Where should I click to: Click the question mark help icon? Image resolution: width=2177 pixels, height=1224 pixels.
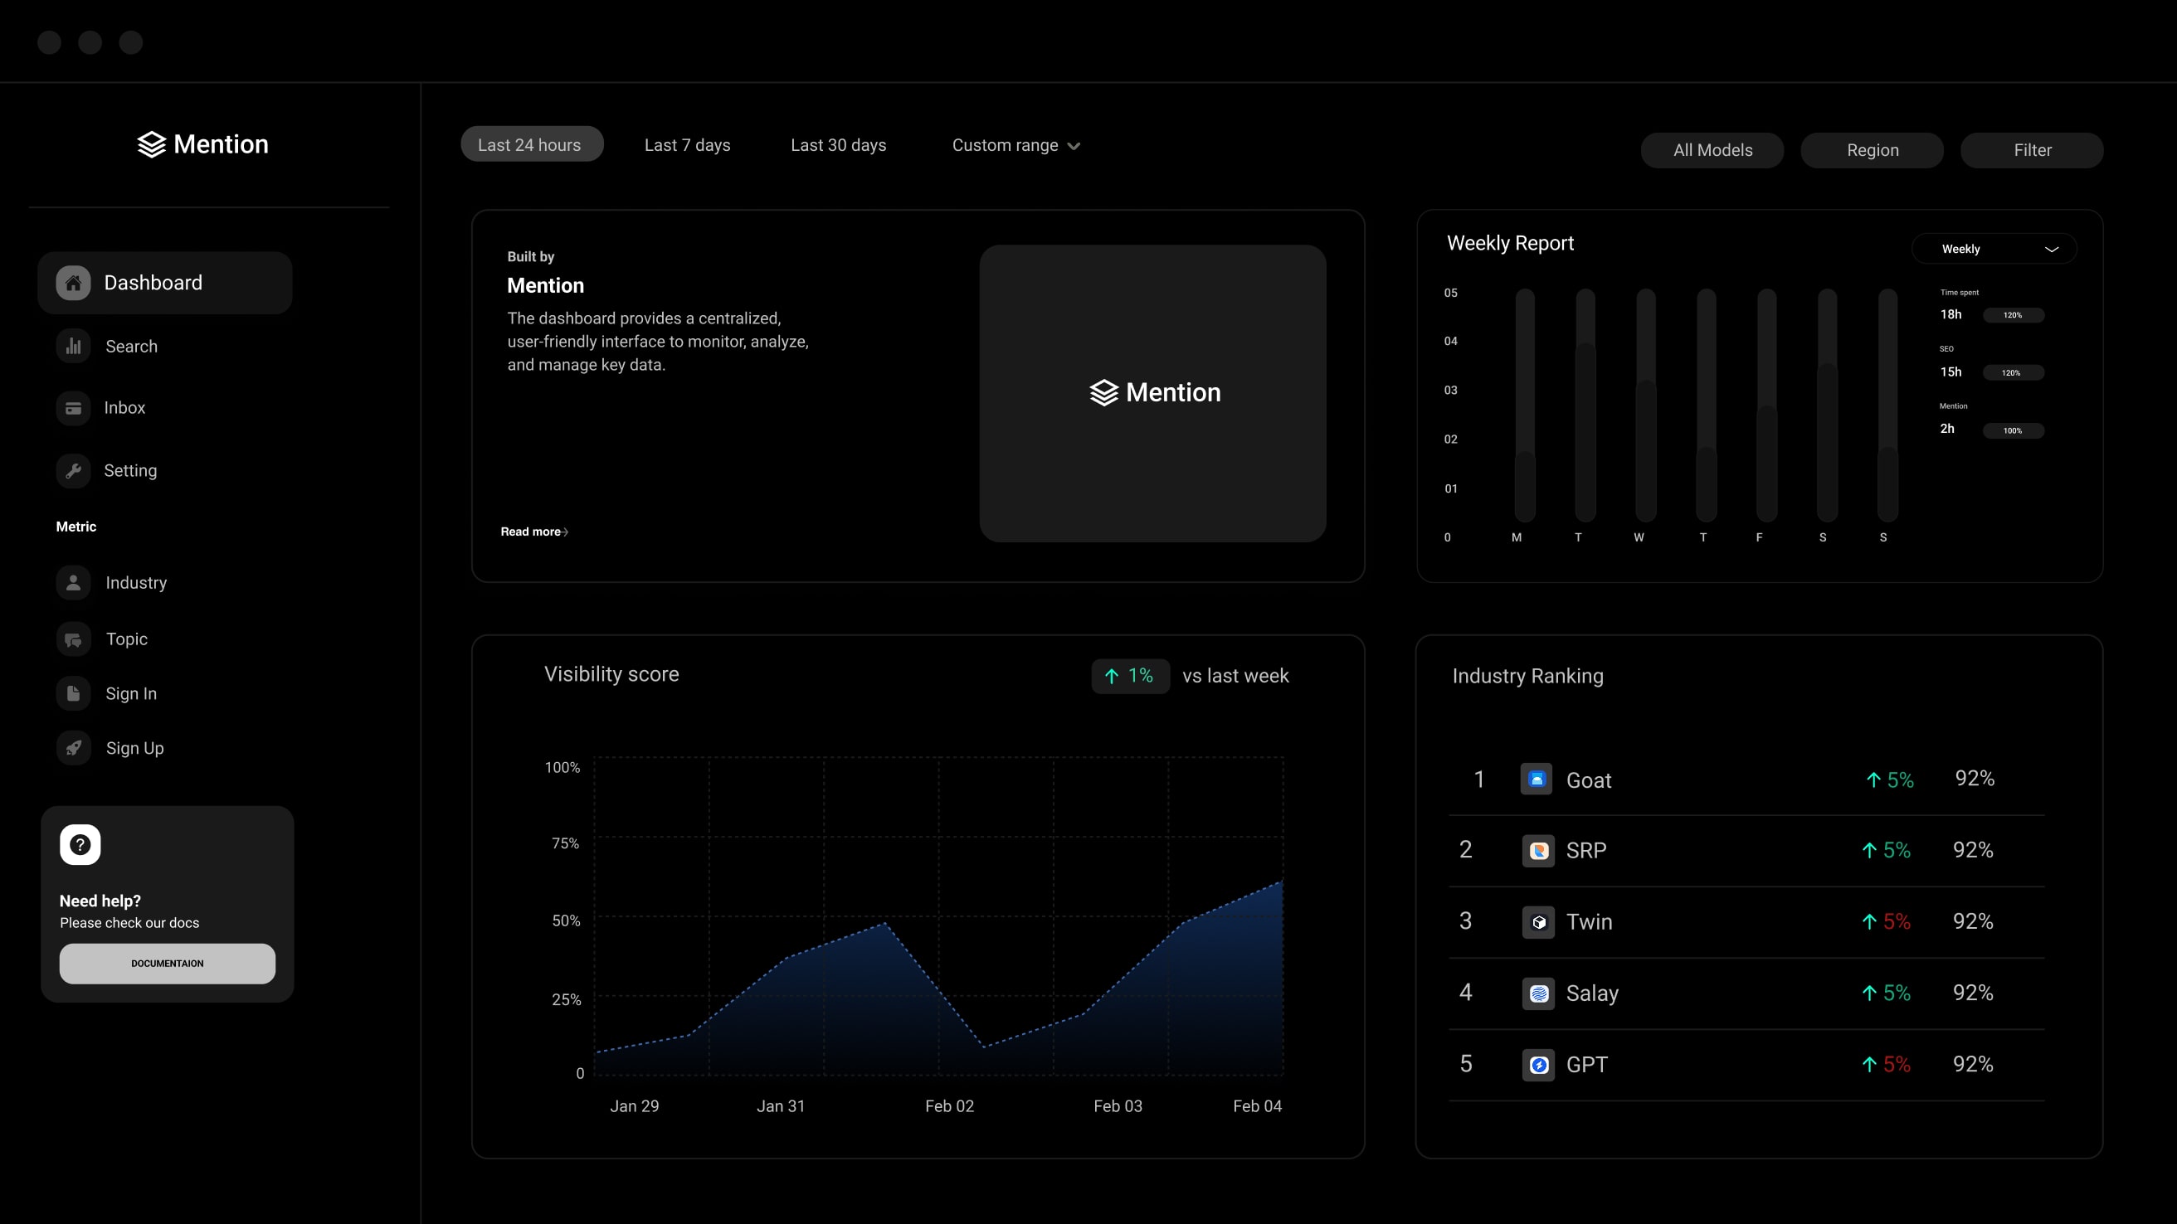pos(80,845)
